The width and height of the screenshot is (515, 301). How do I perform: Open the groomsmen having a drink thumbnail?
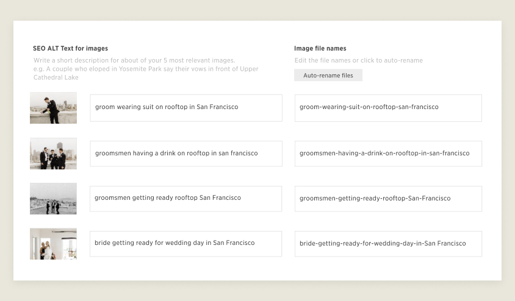(53, 154)
